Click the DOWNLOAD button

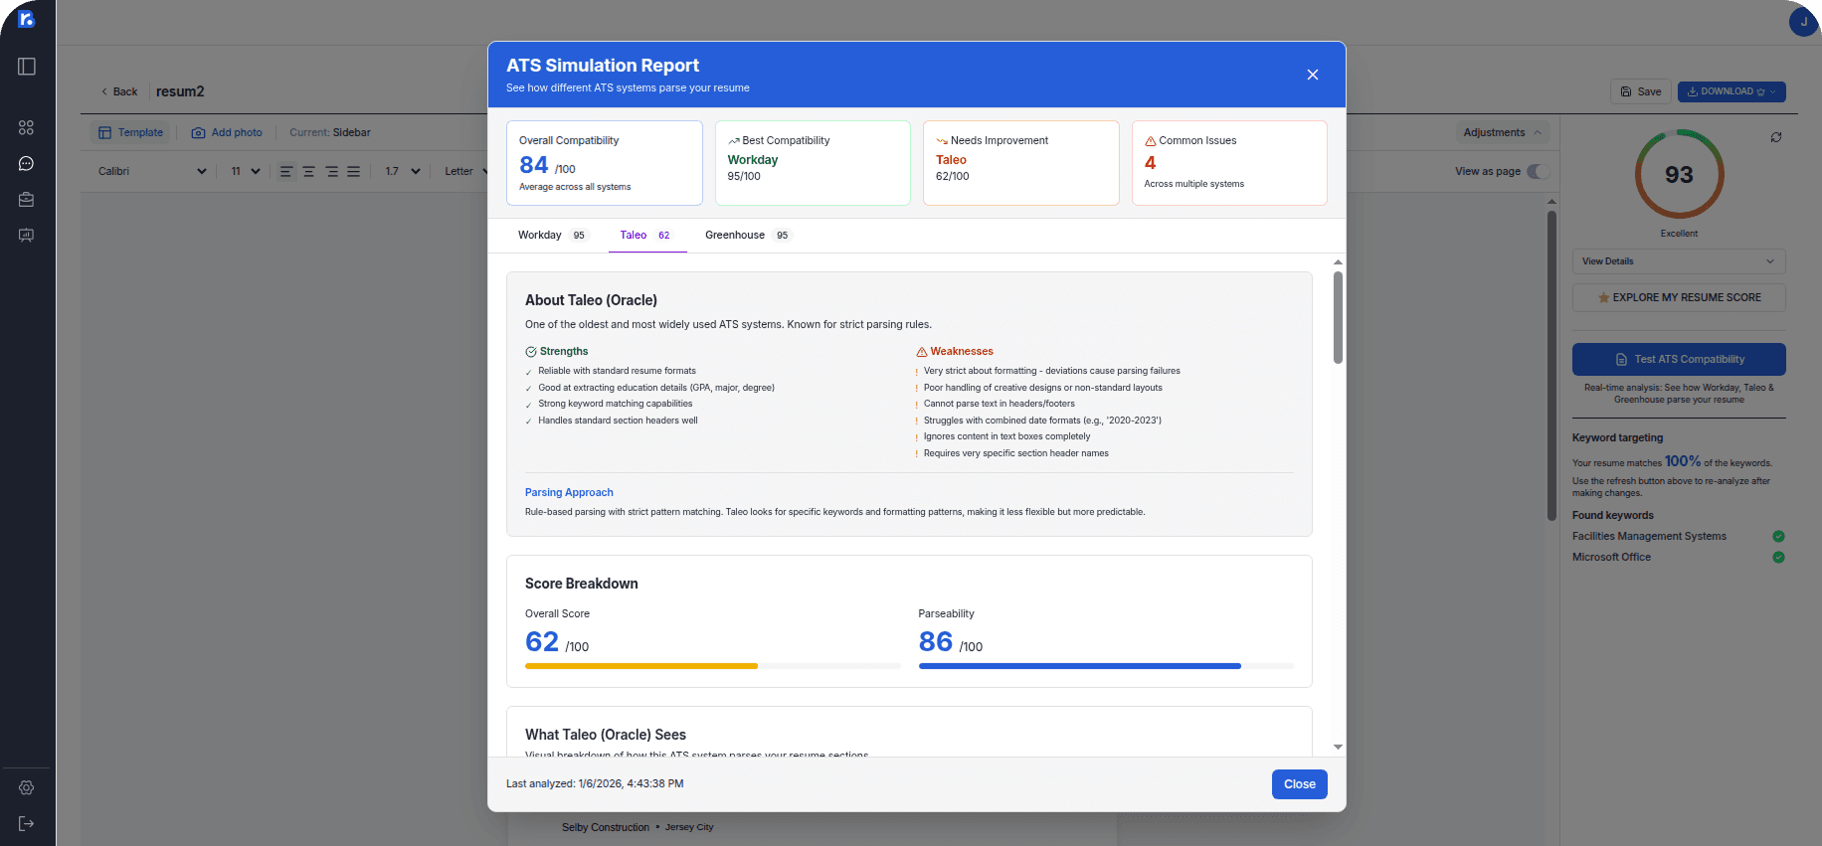(x=1731, y=91)
